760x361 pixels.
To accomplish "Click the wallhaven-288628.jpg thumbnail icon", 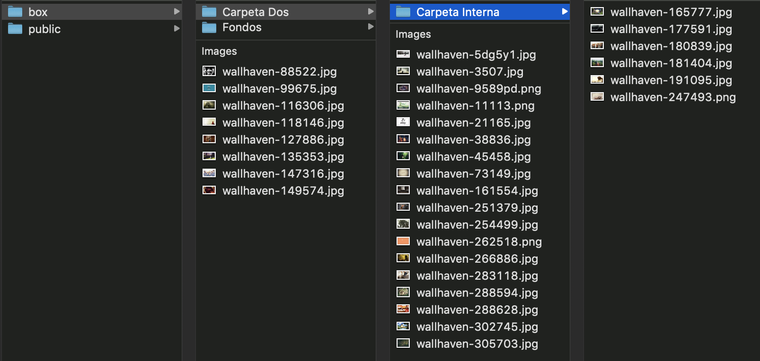I will [x=403, y=309].
